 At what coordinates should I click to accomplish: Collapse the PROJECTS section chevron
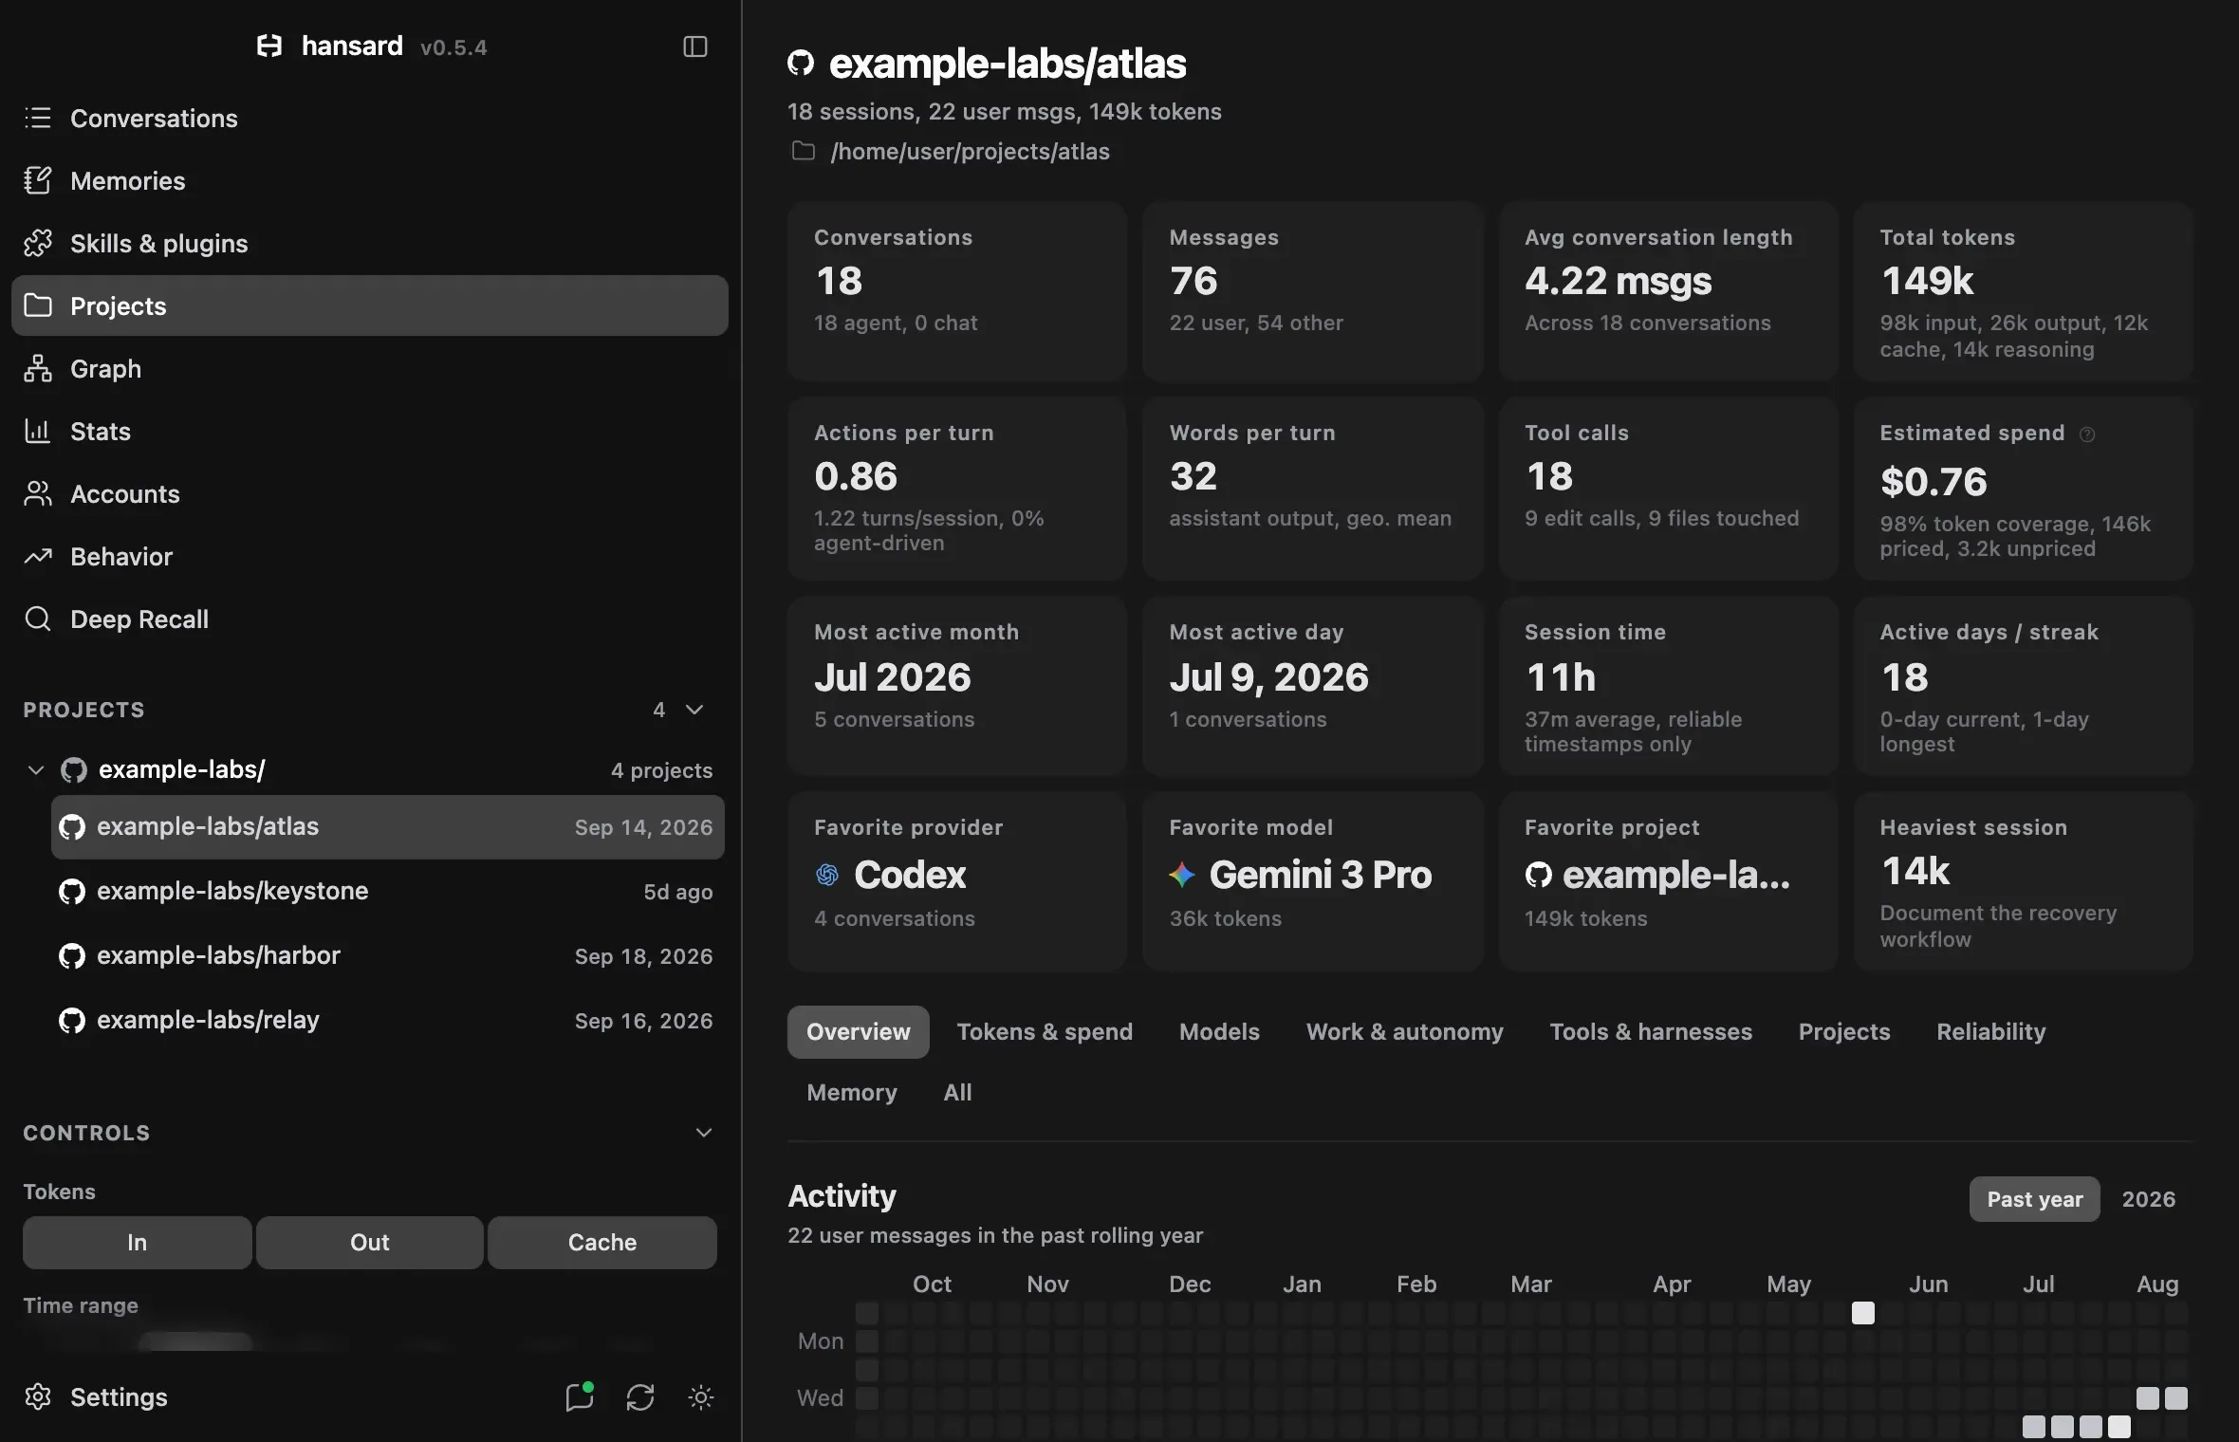point(694,710)
